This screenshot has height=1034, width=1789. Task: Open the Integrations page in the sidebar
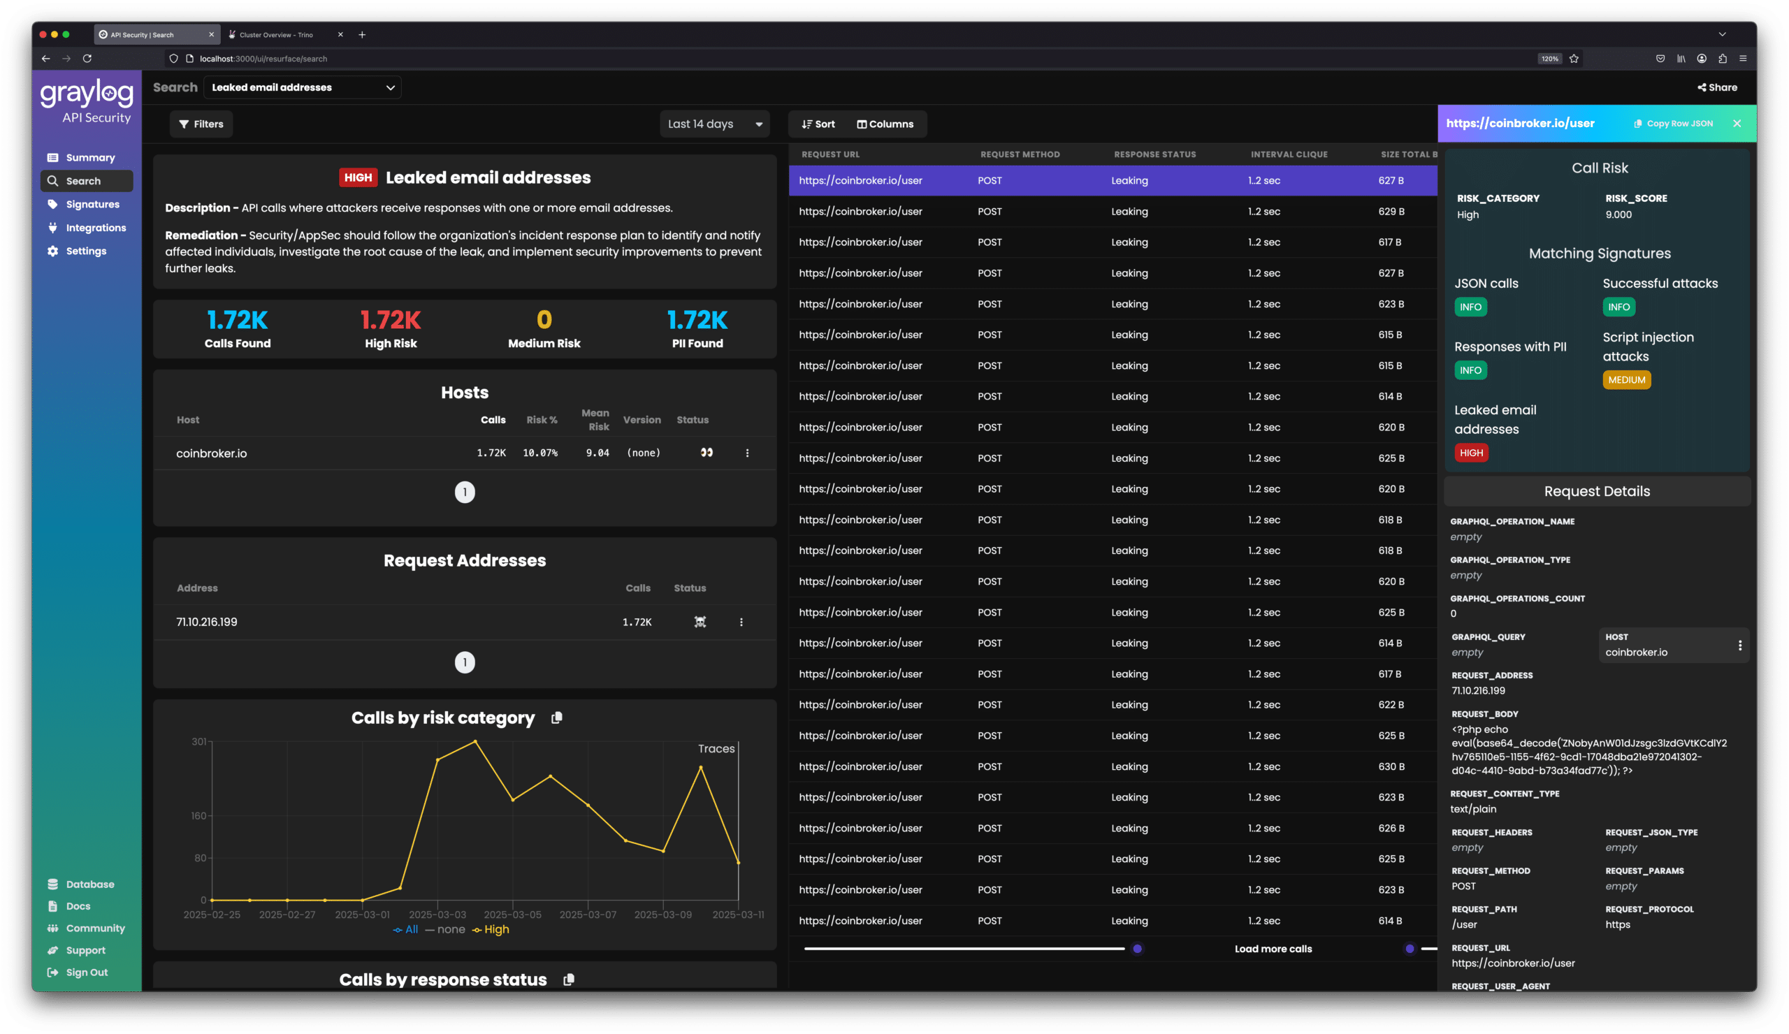96,228
